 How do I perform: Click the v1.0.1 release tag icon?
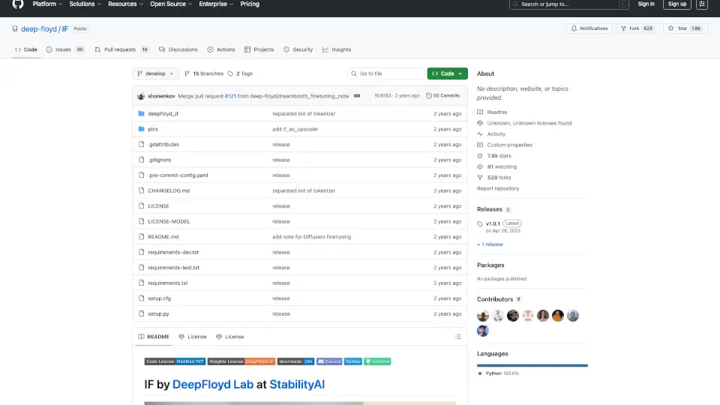coord(480,223)
